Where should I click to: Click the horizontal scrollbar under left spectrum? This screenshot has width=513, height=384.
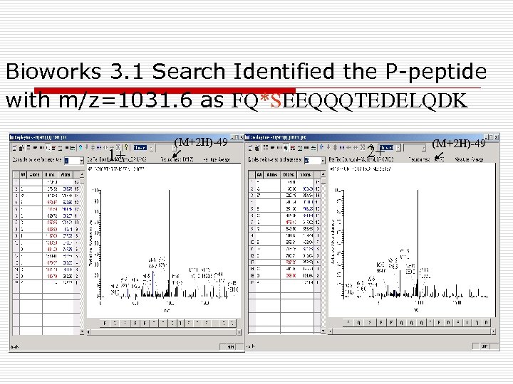click(x=165, y=332)
